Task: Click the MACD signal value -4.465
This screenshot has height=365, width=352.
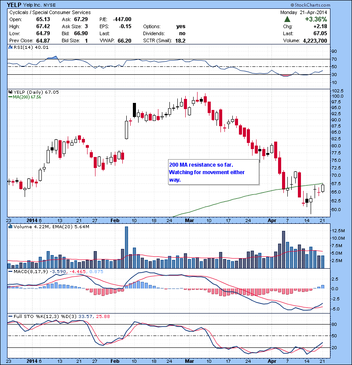Action: [x=77, y=271]
